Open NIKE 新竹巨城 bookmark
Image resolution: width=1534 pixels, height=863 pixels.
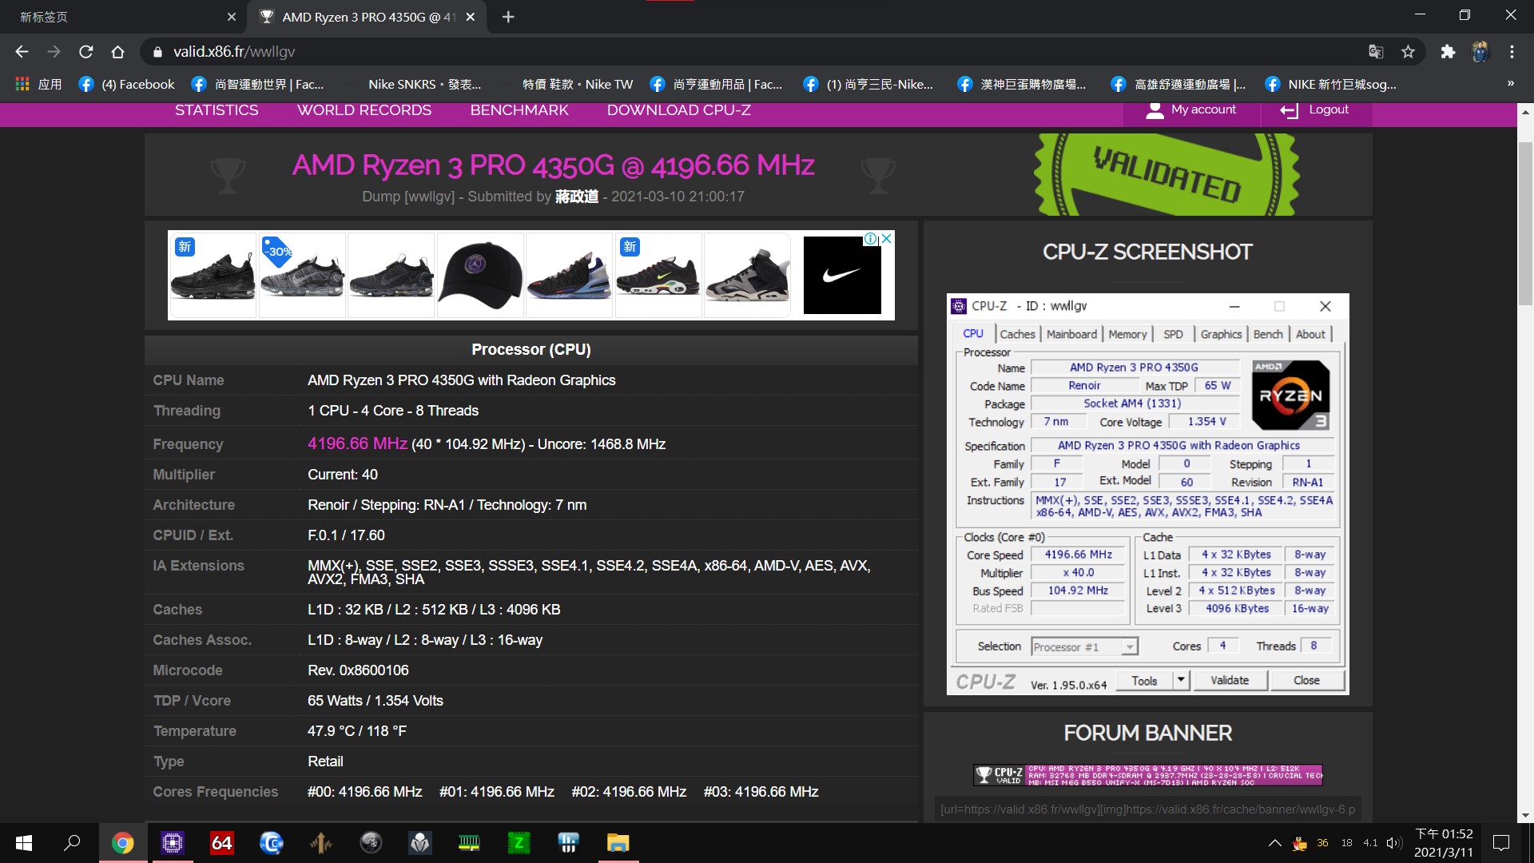[x=1331, y=84]
